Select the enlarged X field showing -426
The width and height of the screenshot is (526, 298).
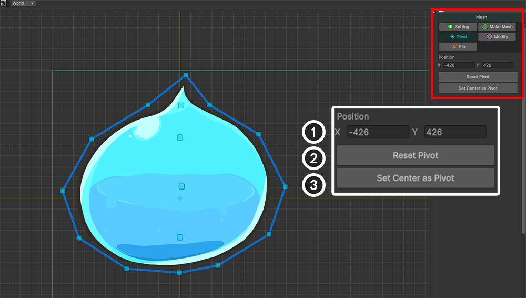pos(377,132)
